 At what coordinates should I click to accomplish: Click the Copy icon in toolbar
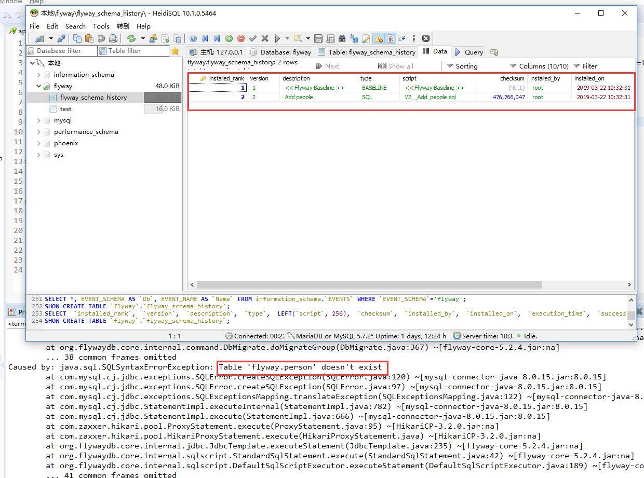[x=77, y=38]
